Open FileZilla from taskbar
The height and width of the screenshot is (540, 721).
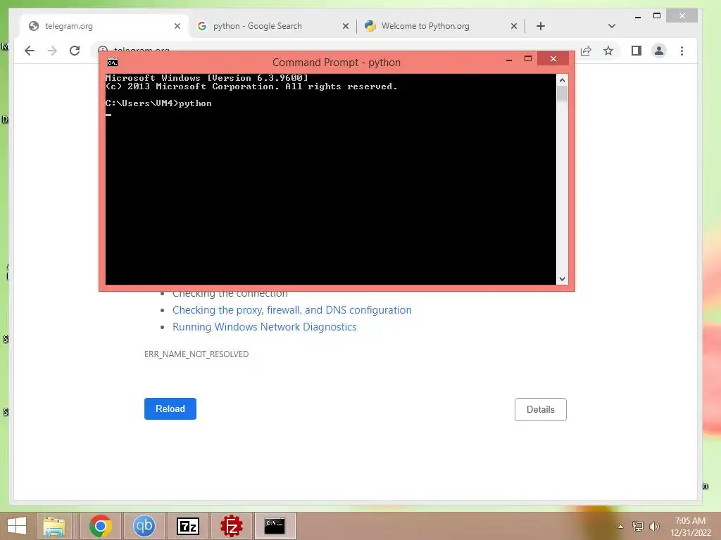231,526
